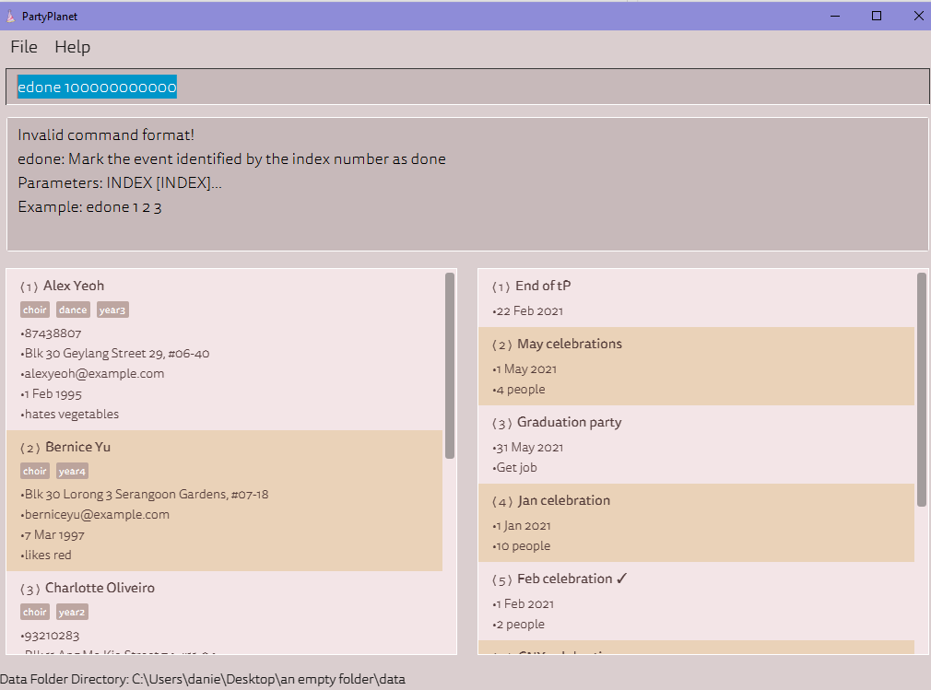Click date 1 Feb 2021

pos(524,604)
